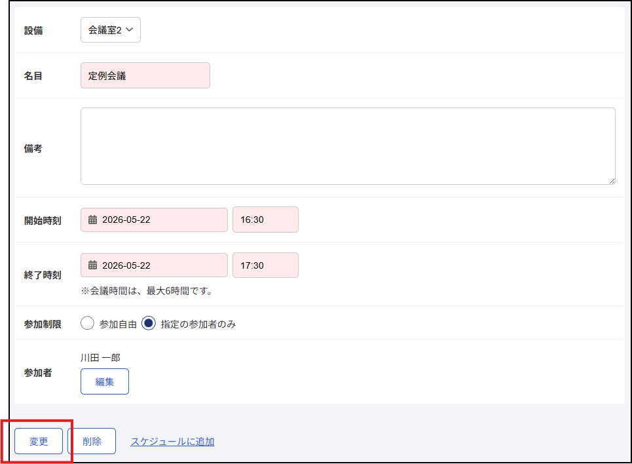Click the 名目 field containing 定例会議

pos(145,75)
